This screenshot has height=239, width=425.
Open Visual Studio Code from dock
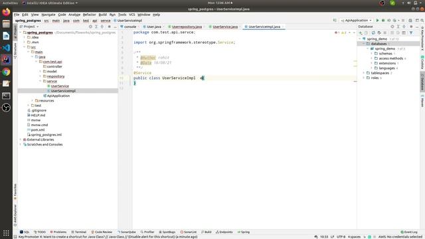(x=6, y=48)
